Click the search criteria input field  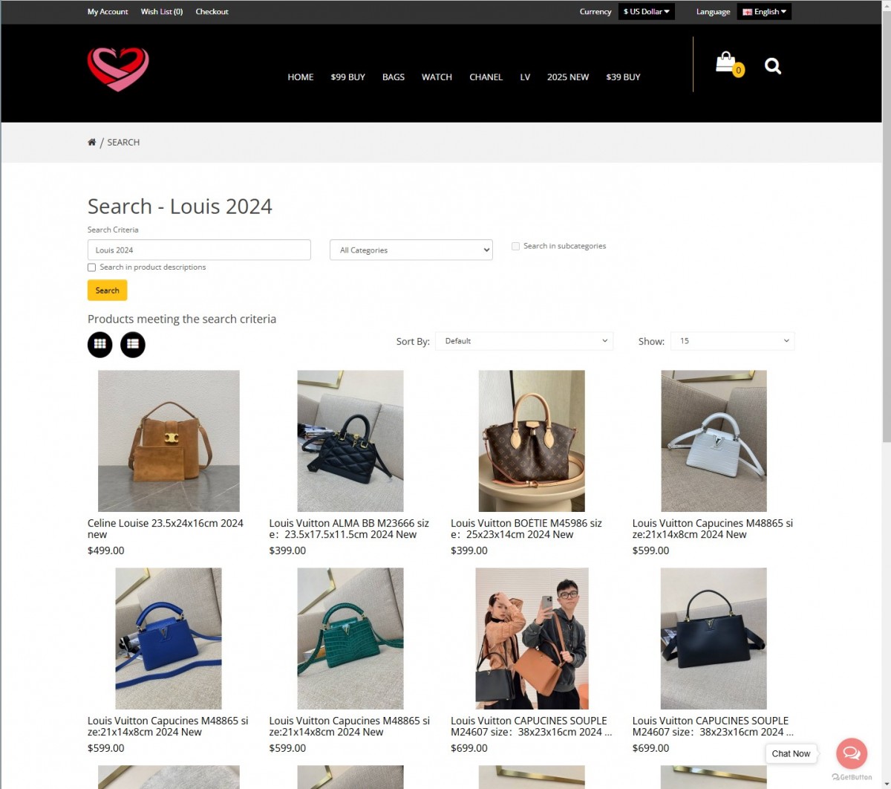[199, 250]
